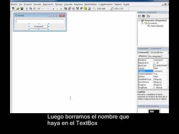
Task: Collapse the Formularios folder node
Action: [x=142, y=23]
